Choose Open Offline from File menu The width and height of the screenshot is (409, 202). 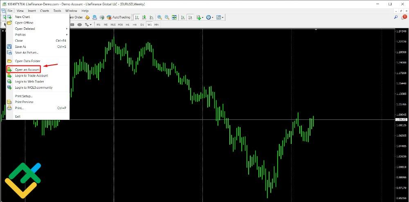[x=38, y=22]
